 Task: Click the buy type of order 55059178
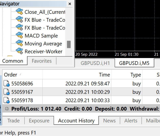tap(137, 101)
